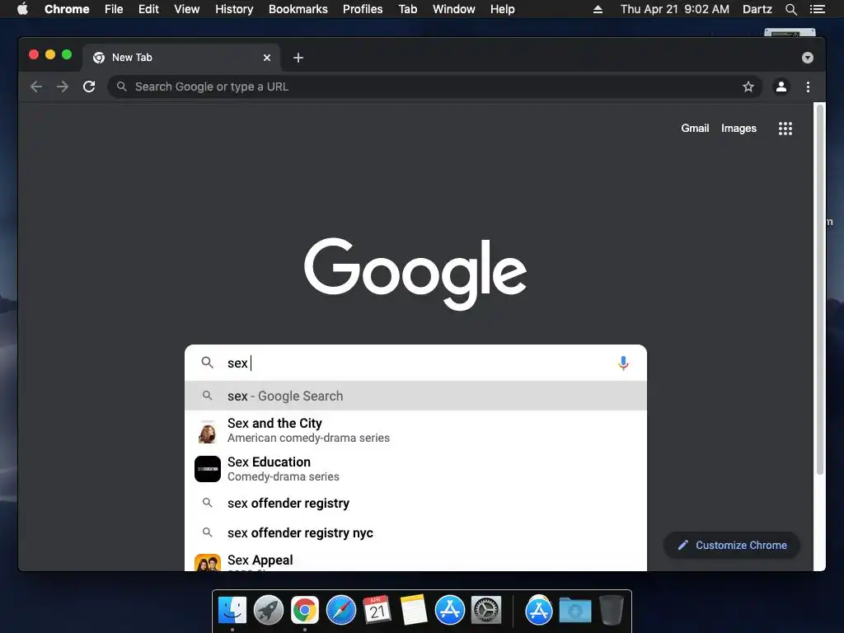This screenshot has width=844, height=633.
Task: Select 'sex - Google Search' suggestion
Action: tap(415, 396)
